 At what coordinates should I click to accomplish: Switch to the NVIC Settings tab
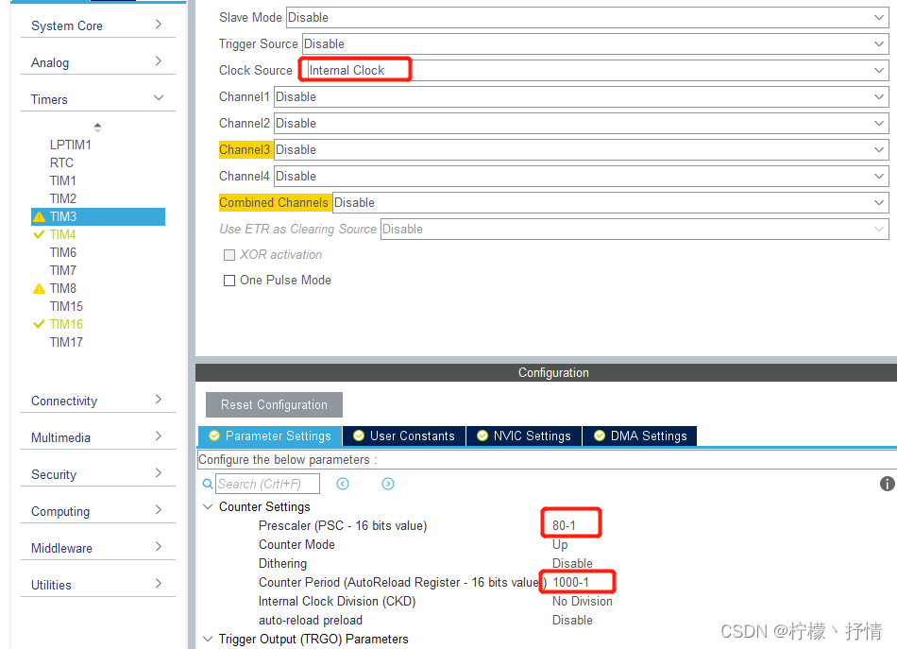coord(524,436)
